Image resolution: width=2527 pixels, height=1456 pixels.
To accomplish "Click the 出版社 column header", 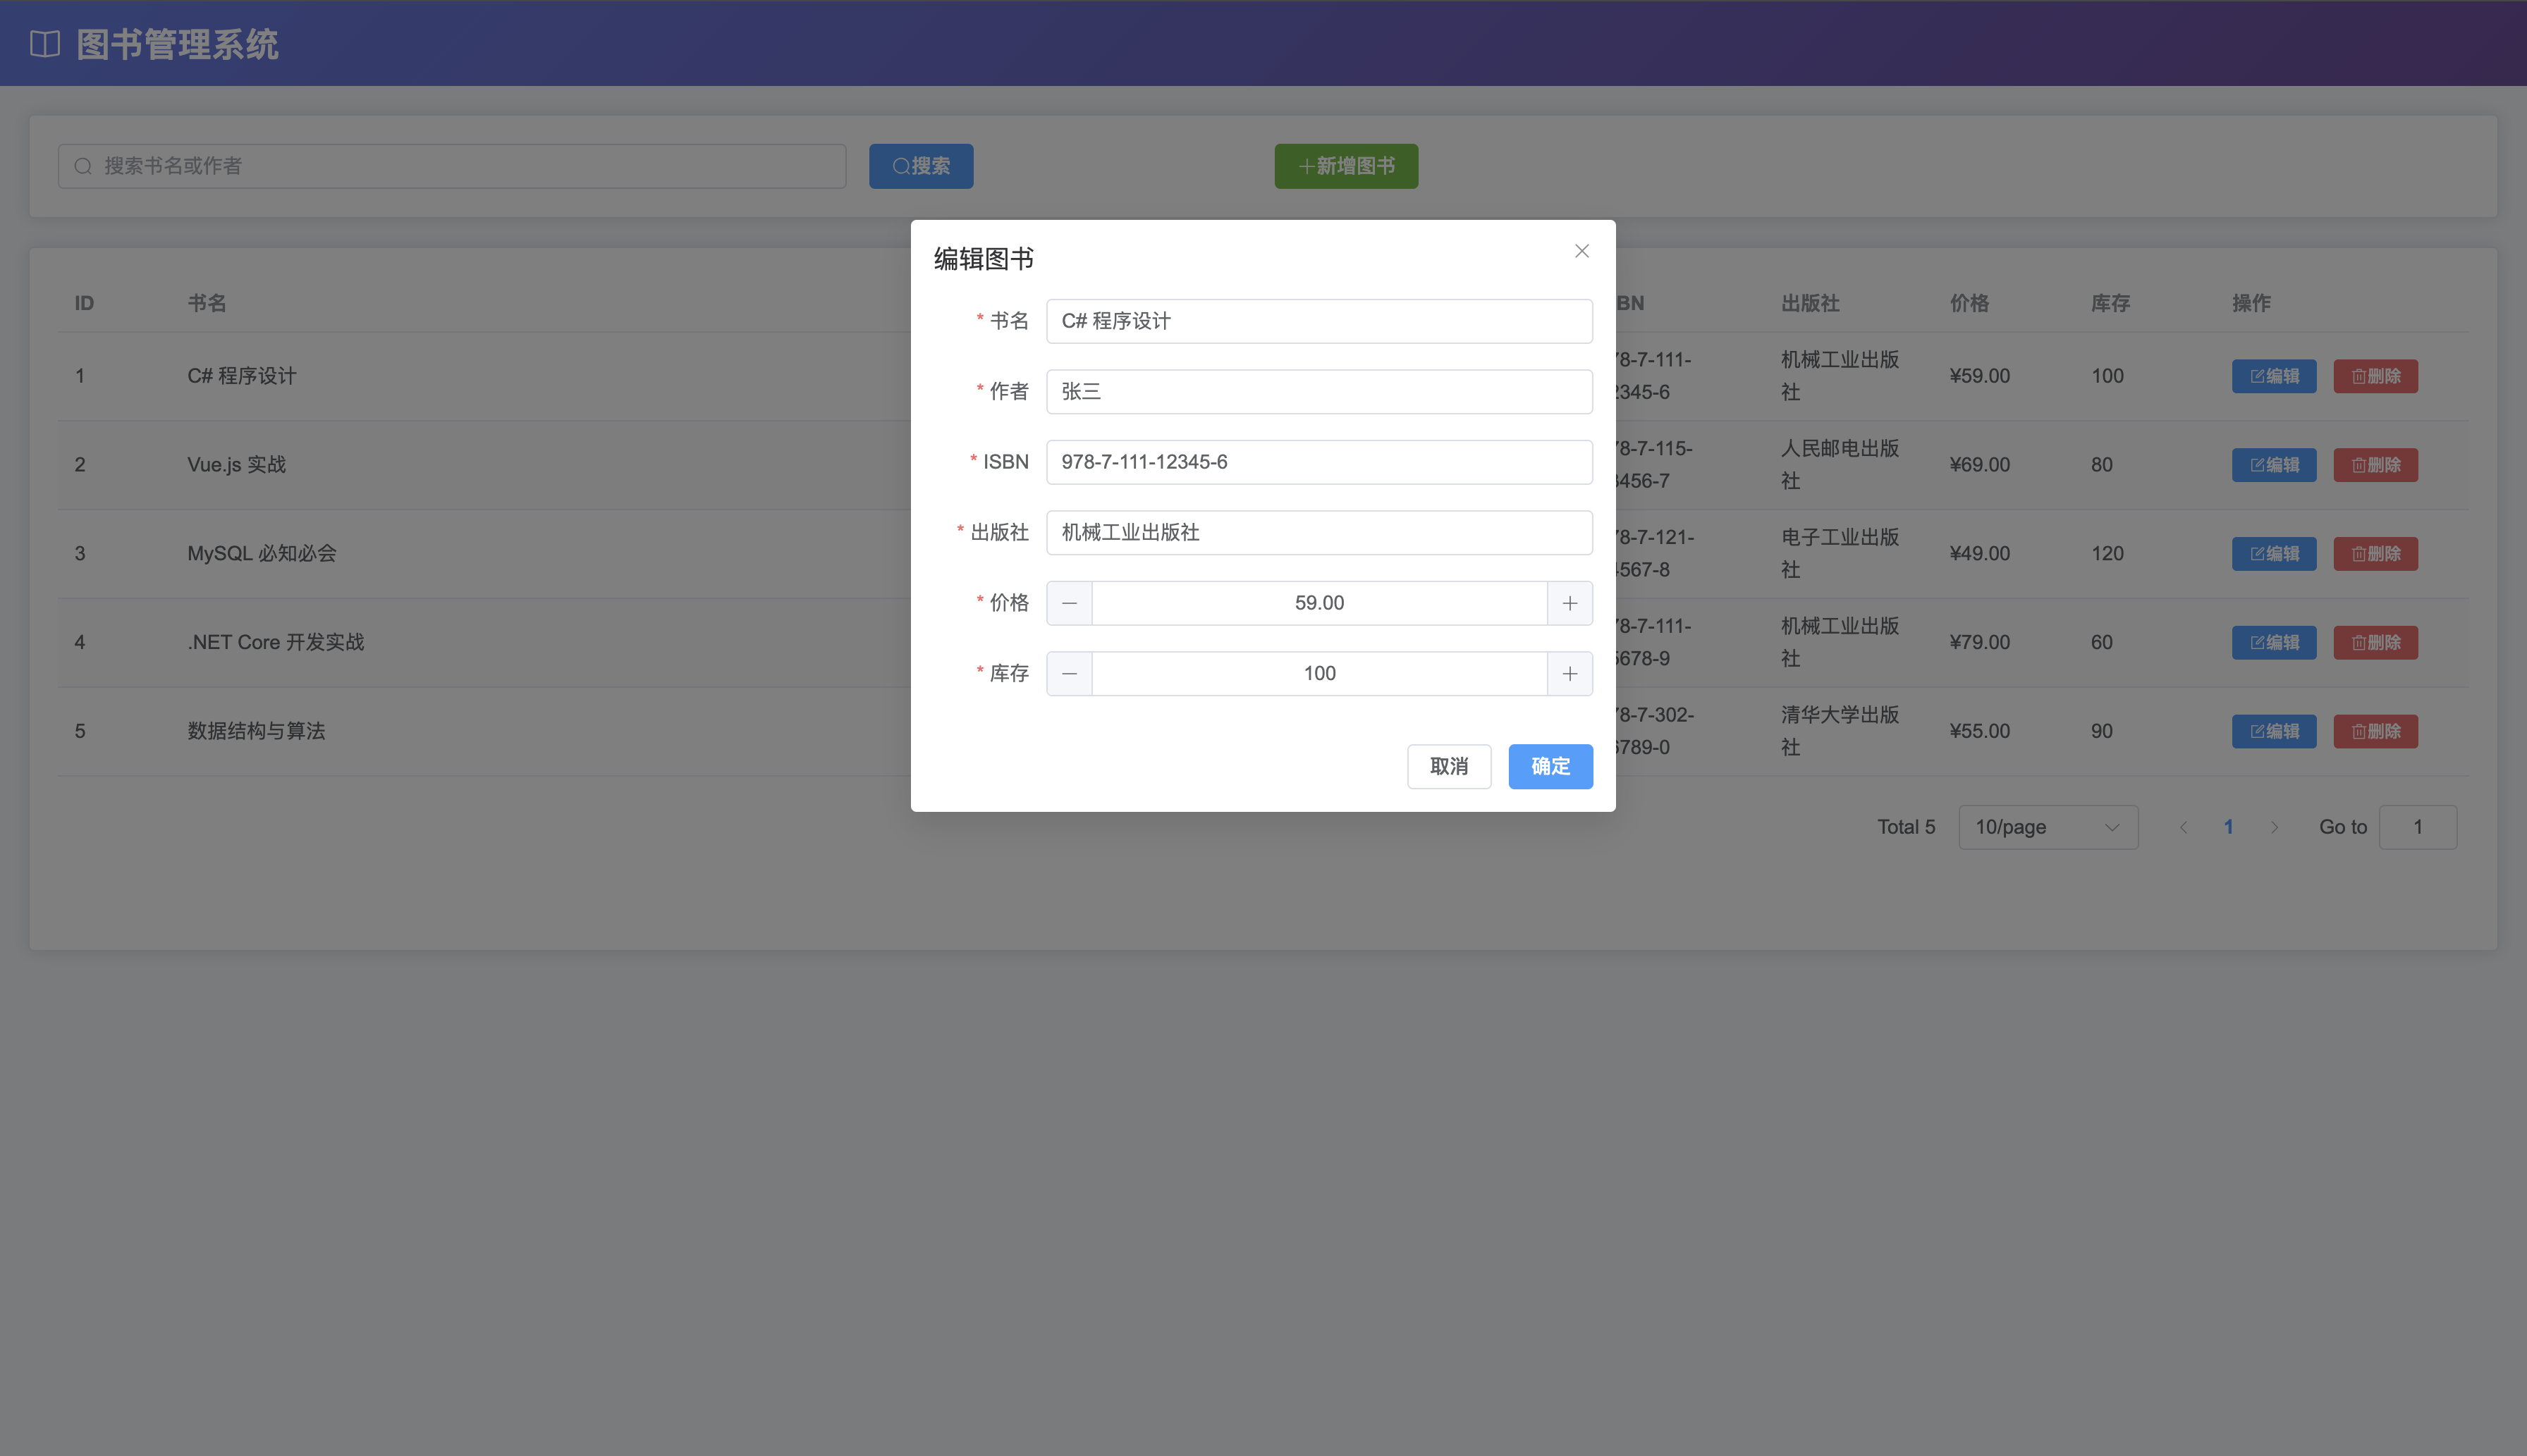I will pos(1810,303).
